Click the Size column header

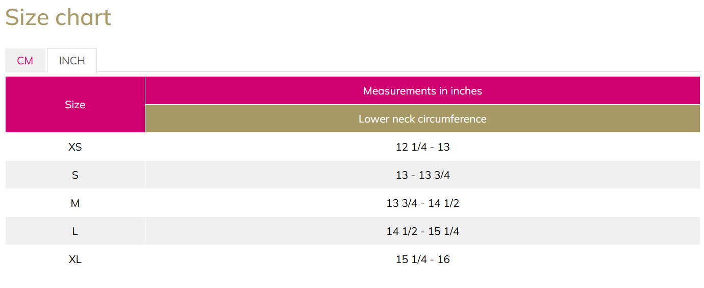point(75,105)
